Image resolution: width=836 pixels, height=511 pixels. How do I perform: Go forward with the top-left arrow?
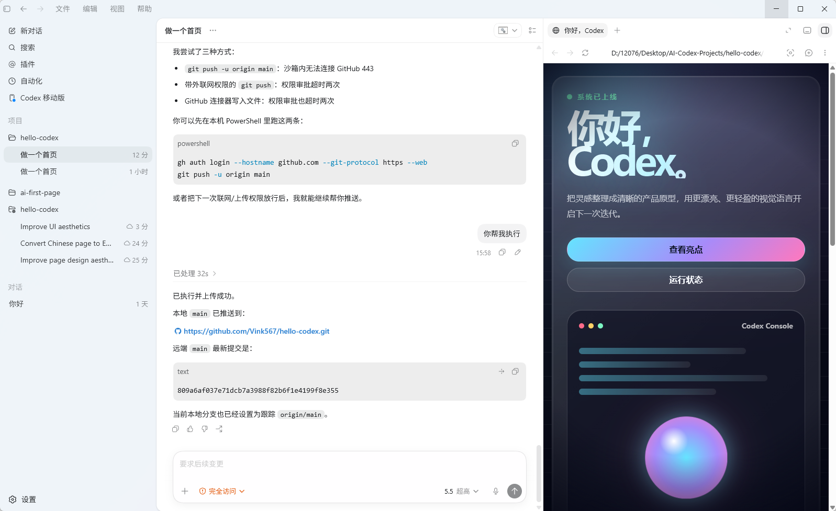[x=40, y=9]
